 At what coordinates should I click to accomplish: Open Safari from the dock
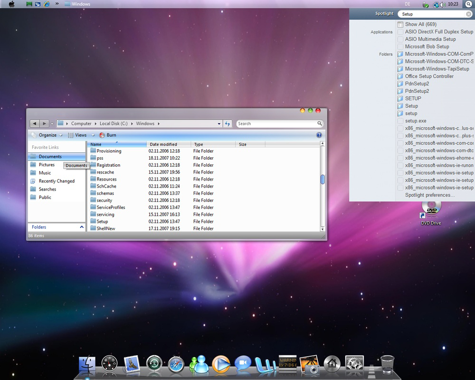pos(176,363)
